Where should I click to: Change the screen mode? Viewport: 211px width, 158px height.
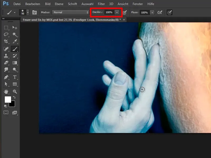pyautogui.click(x=15, y=112)
